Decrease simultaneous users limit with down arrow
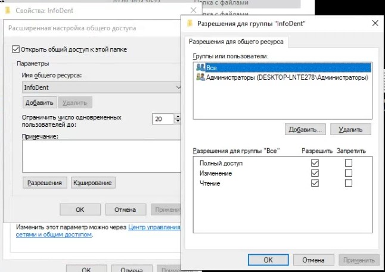The height and width of the screenshot is (272, 385). (178, 121)
